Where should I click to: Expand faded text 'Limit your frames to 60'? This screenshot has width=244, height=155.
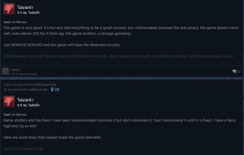[23, 149]
